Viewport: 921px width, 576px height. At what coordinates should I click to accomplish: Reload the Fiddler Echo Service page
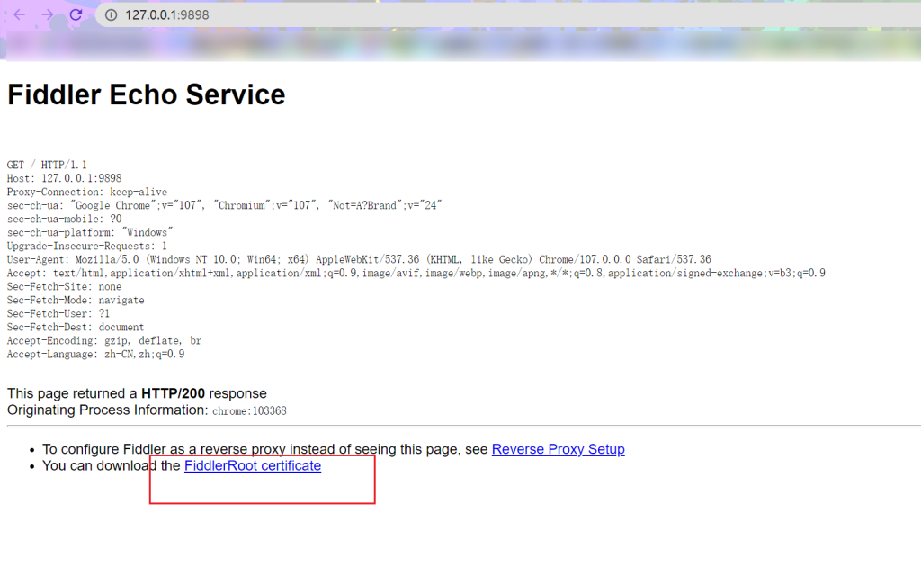click(x=76, y=14)
